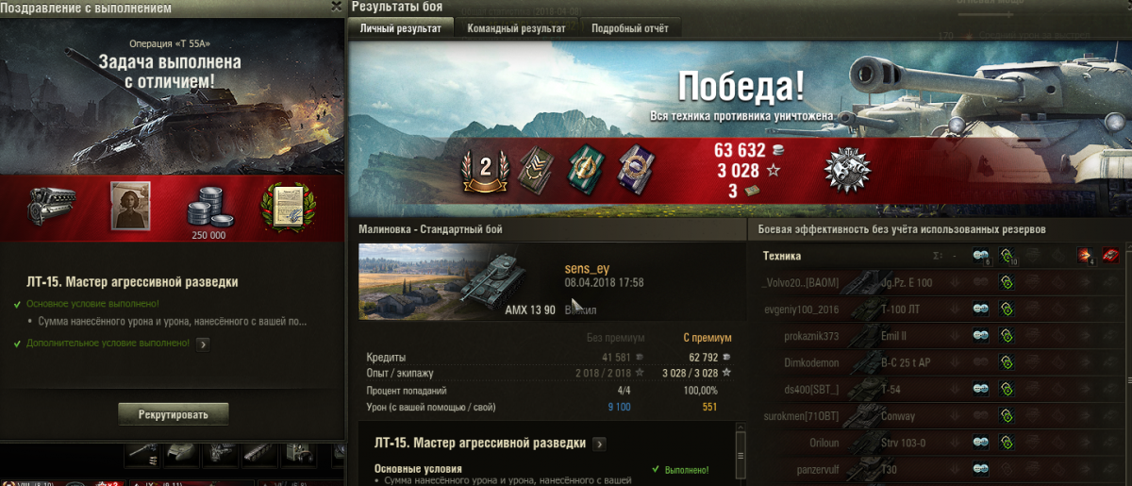Click the player name sens_ey
Screen dimensions: 1132x486
(587, 269)
